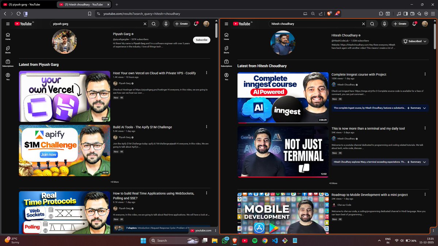
Task: Click the YouTube logo in the right pane
Action: (x=242, y=24)
